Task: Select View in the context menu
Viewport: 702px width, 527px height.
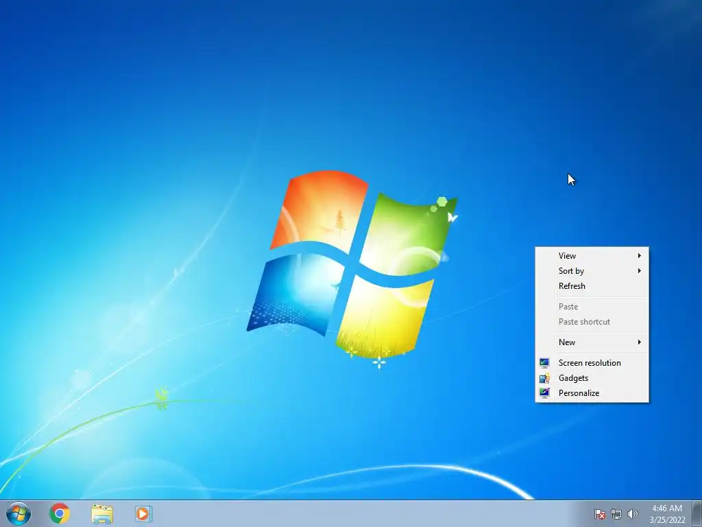Action: (592, 256)
